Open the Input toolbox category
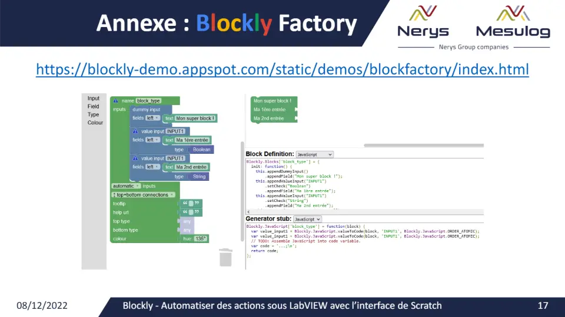This screenshot has height=317, width=565. [x=94, y=99]
